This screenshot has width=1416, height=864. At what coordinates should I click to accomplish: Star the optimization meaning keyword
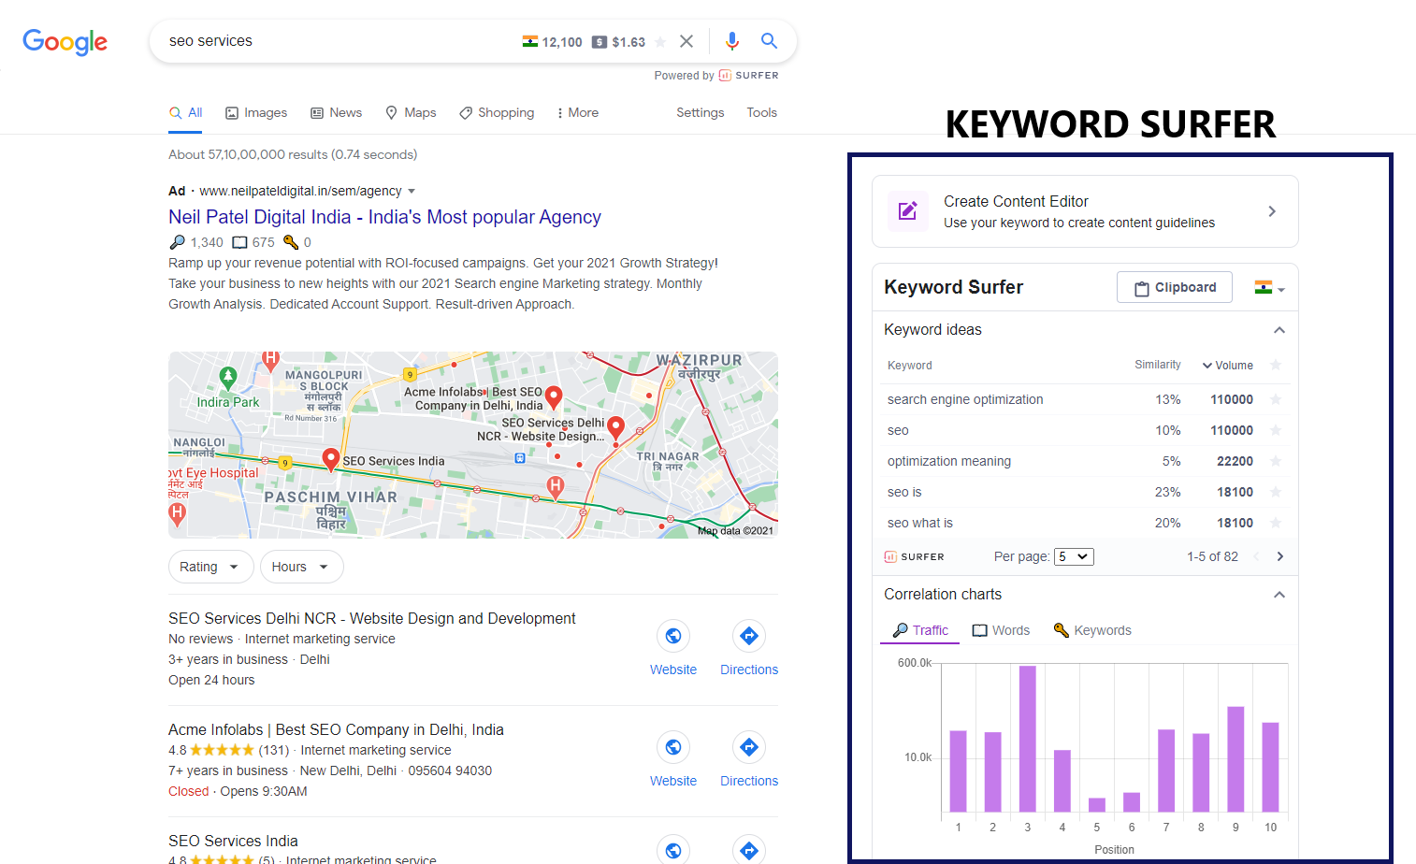(x=1276, y=461)
